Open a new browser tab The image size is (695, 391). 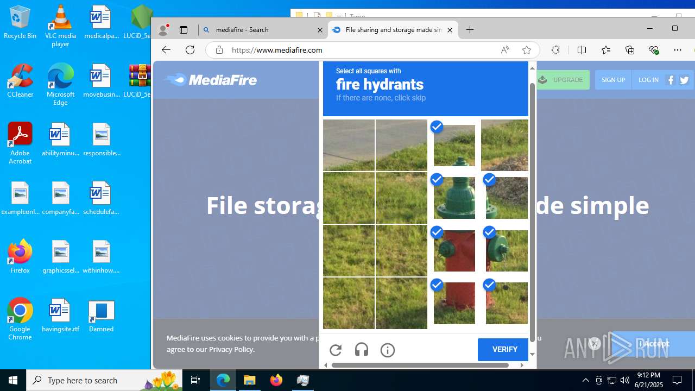click(470, 30)
